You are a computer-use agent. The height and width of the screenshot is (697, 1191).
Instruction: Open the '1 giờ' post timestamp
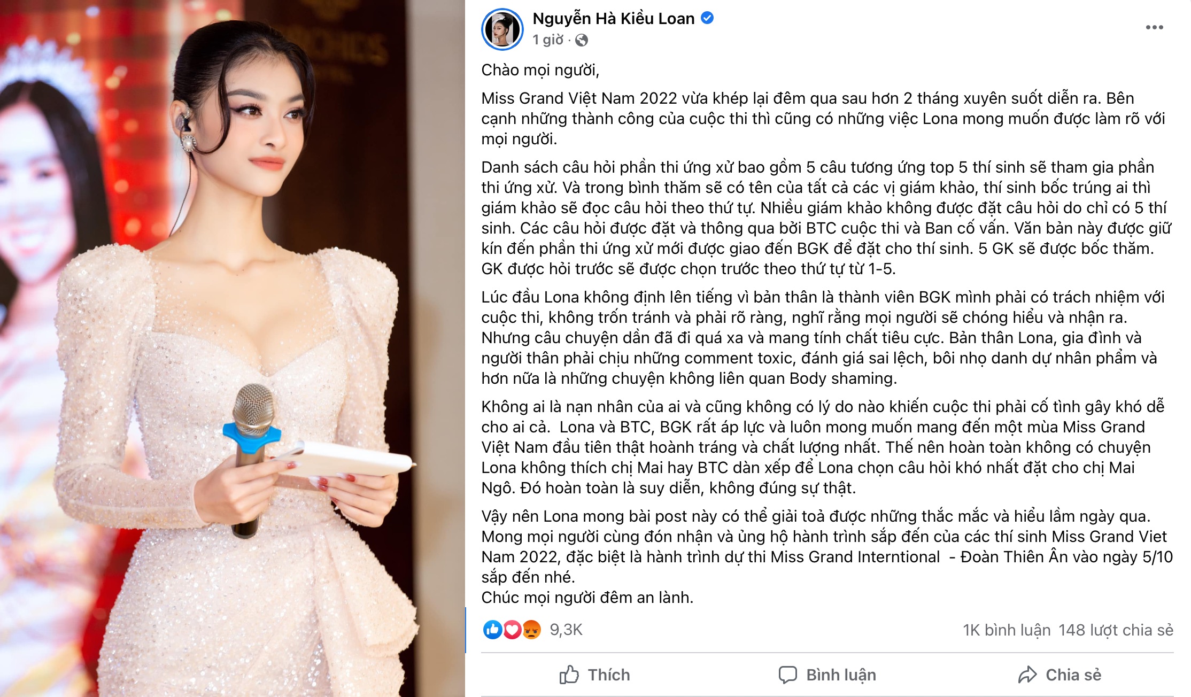click(x=548, y=40)
